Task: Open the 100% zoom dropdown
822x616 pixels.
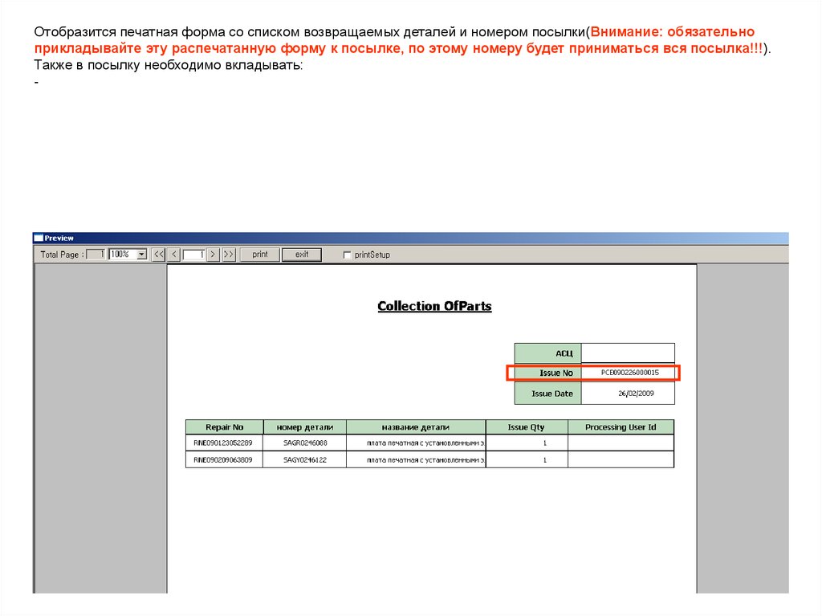Action: click(x=141, y=255)
